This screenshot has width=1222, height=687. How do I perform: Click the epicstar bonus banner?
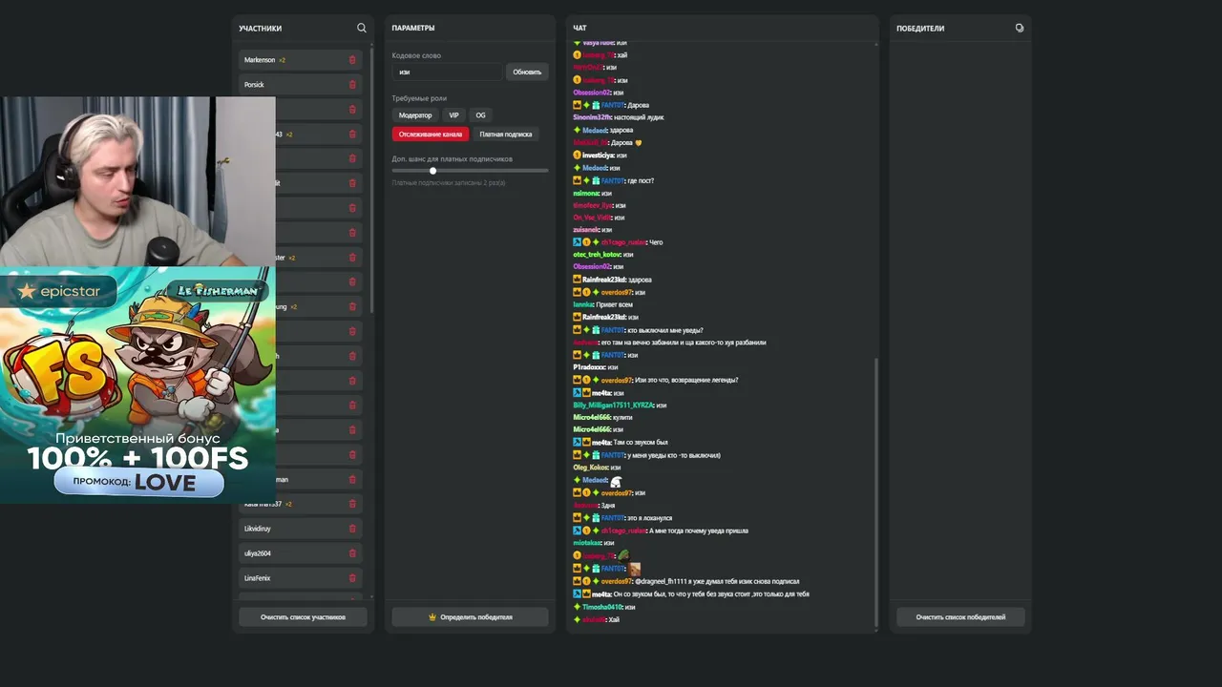(x=137, y=385)
